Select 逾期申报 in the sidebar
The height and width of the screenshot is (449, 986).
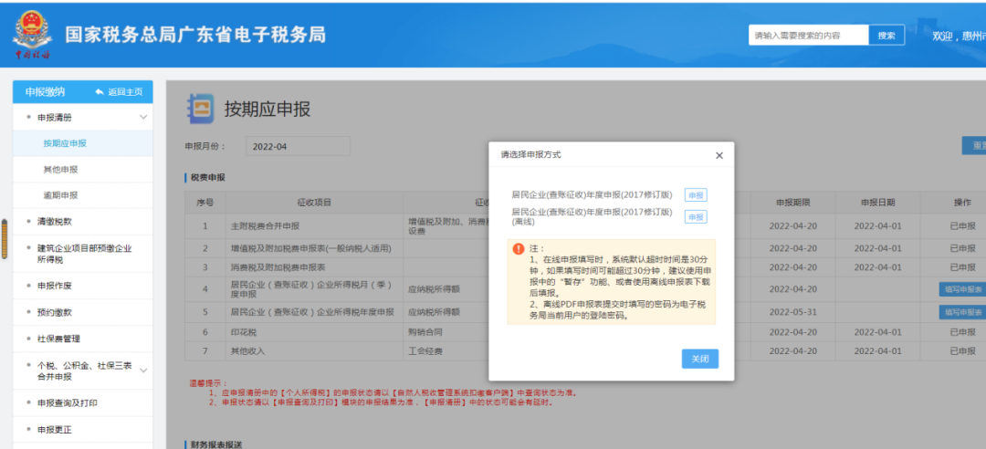point(60,195)
